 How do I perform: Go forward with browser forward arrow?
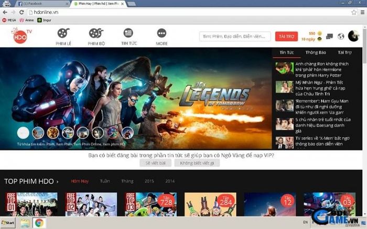(13, 12)
